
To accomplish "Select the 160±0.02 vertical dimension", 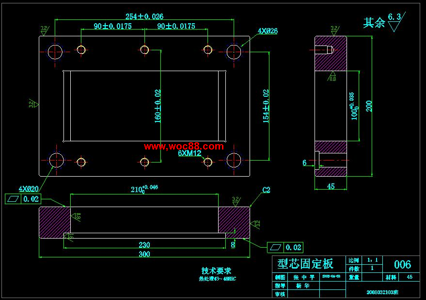I will pos(158,106).
